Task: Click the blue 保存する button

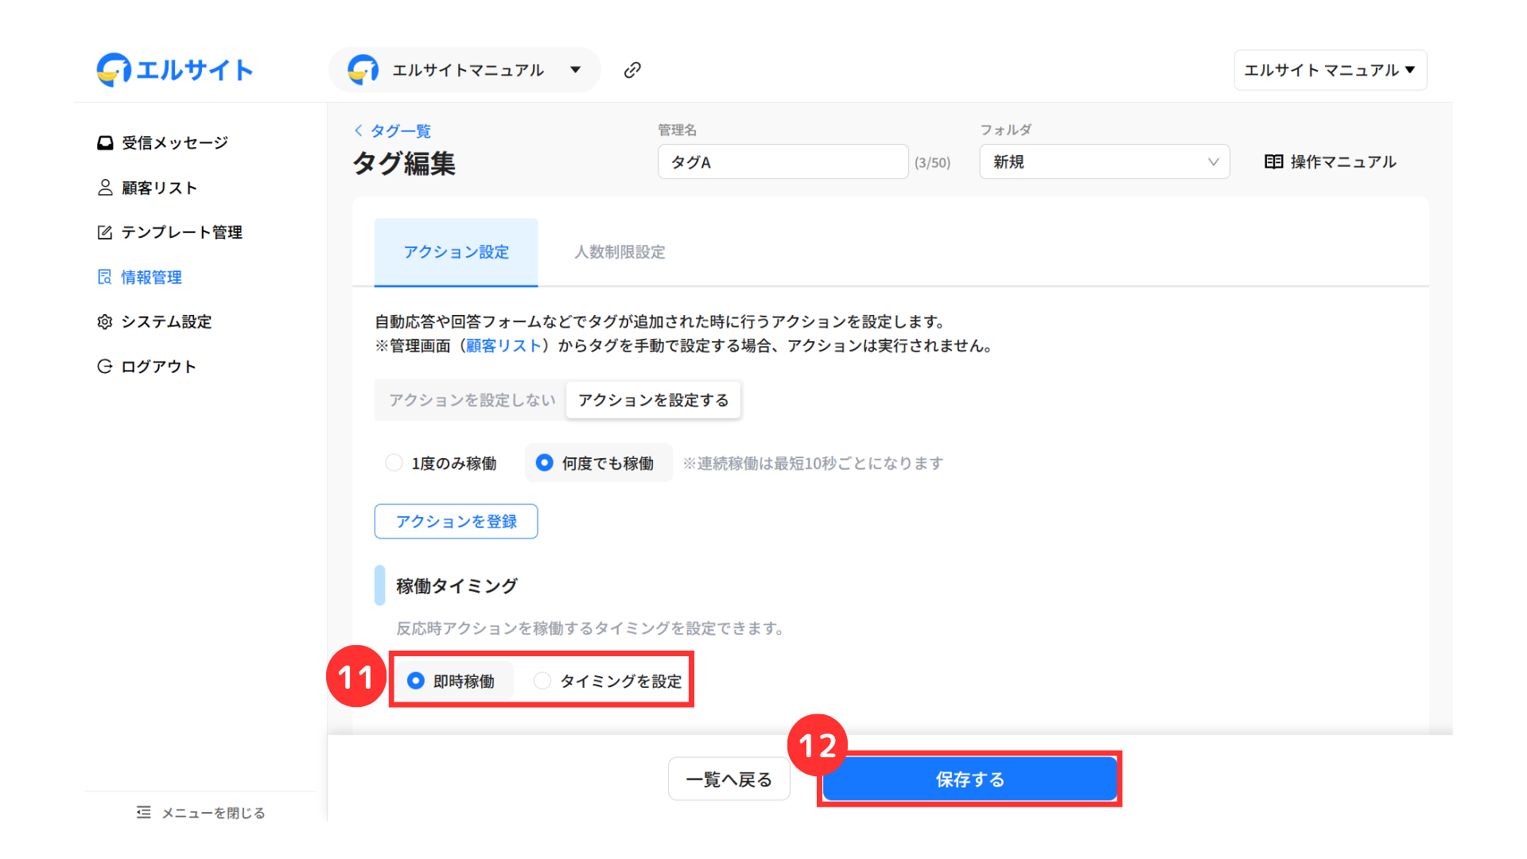Action: (x=969, y=779)
